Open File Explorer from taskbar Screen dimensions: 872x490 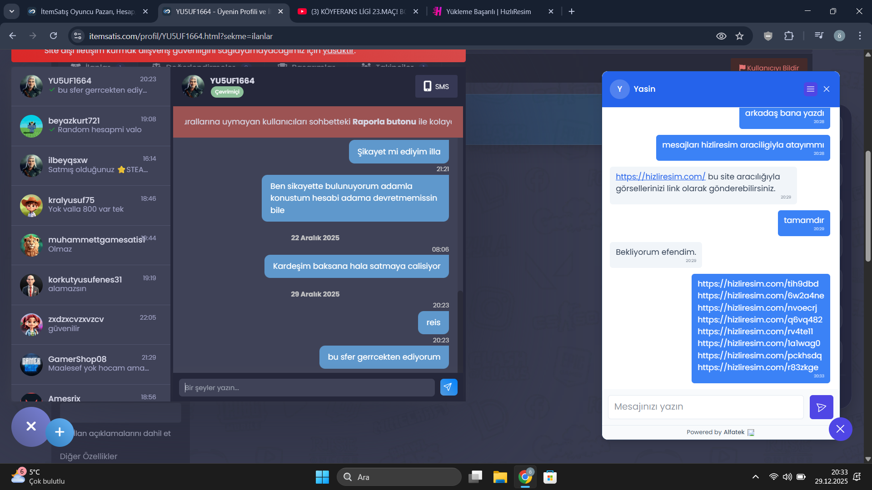click(500, 477)
